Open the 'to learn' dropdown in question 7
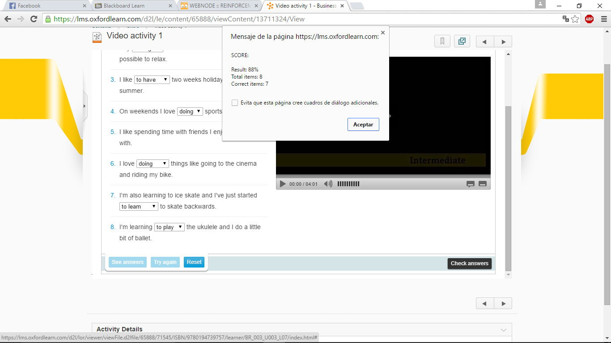Viewport: 611px width, 343px height. pos(139,206)
